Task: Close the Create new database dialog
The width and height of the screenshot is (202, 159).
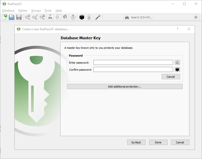Action: (x=189, y=29)
